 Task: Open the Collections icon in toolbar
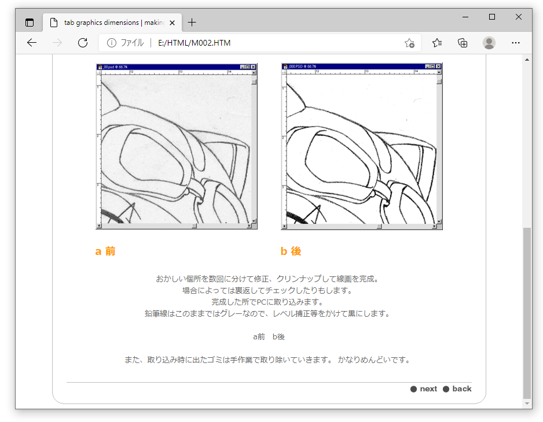click(463, 43)
